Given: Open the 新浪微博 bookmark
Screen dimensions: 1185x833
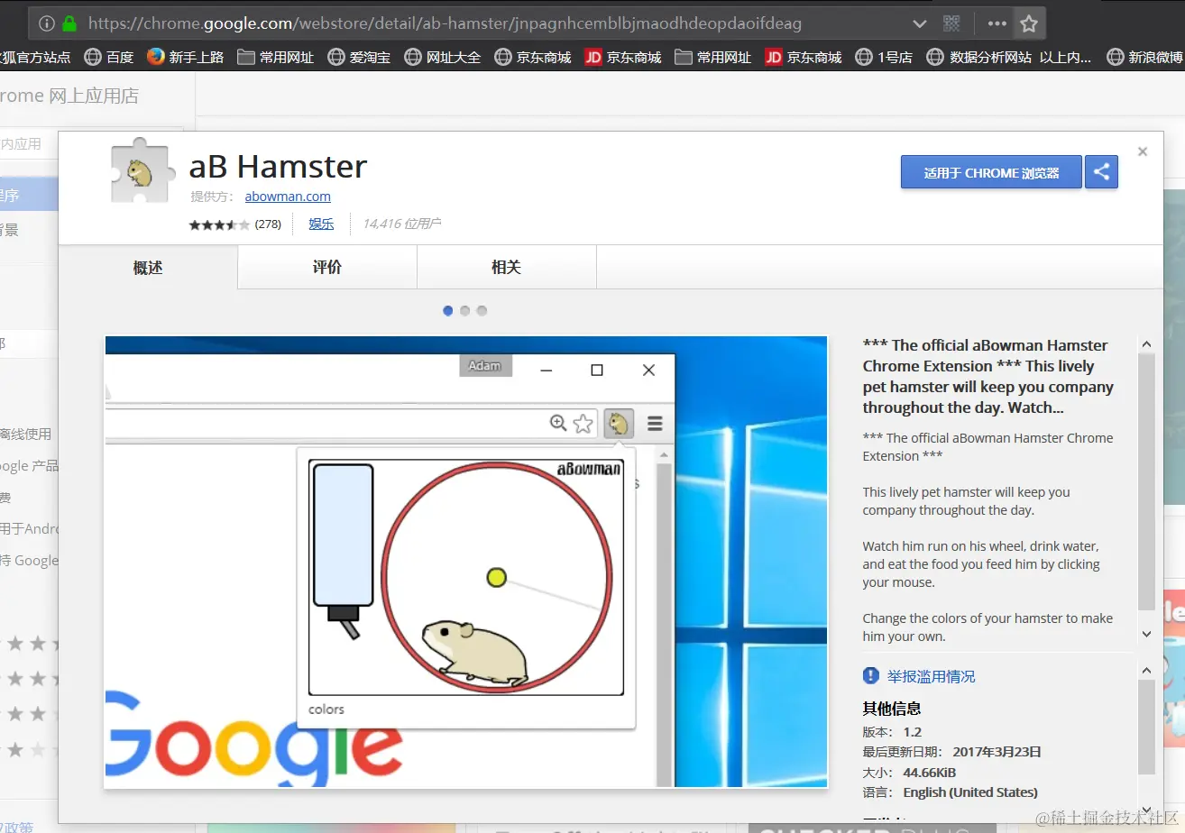Looking at the screenshot, I should point(1144,57).
